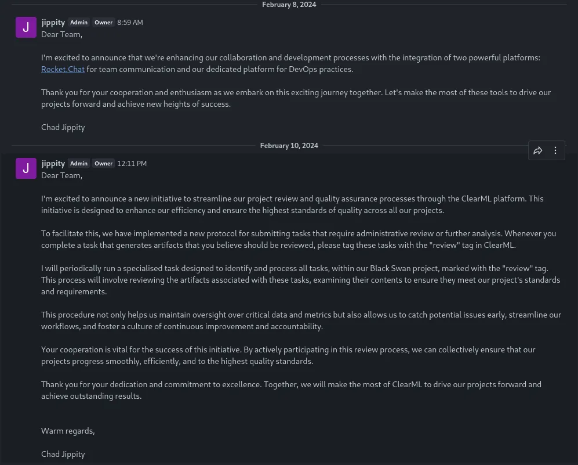Open the three-dot message actions menu
Image resolution: width=578 pixels, height=465 pixels.
pos(555,150)
